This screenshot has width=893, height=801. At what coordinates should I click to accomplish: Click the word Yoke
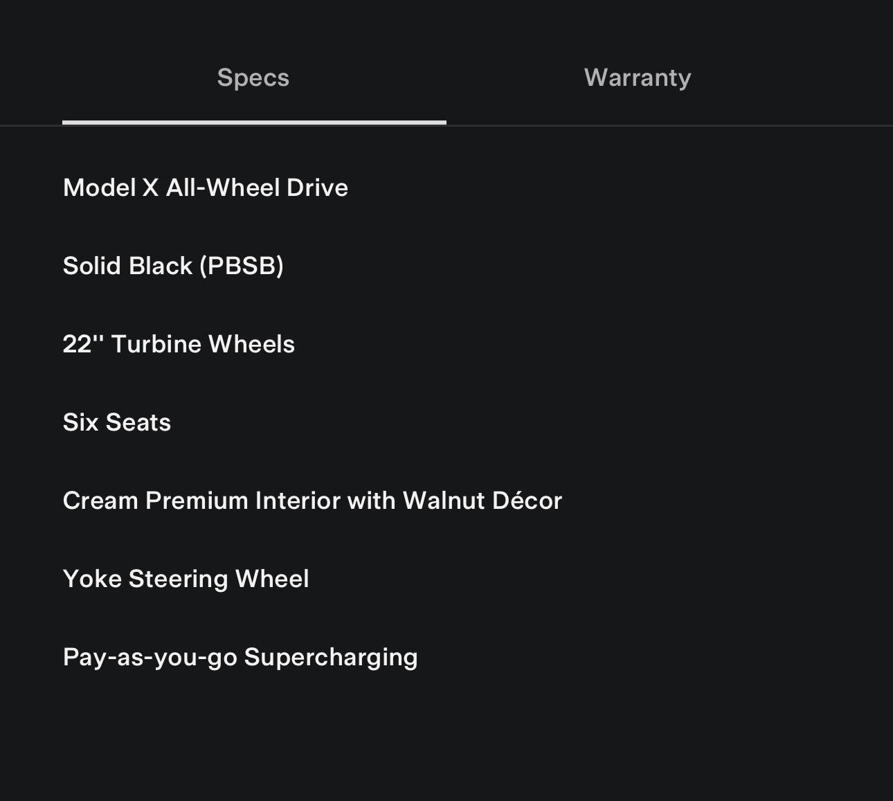point(92,579)
